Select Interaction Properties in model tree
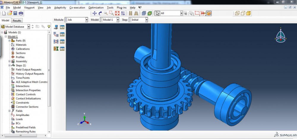This screenshot has height=139, width=297. pos(28,90)
